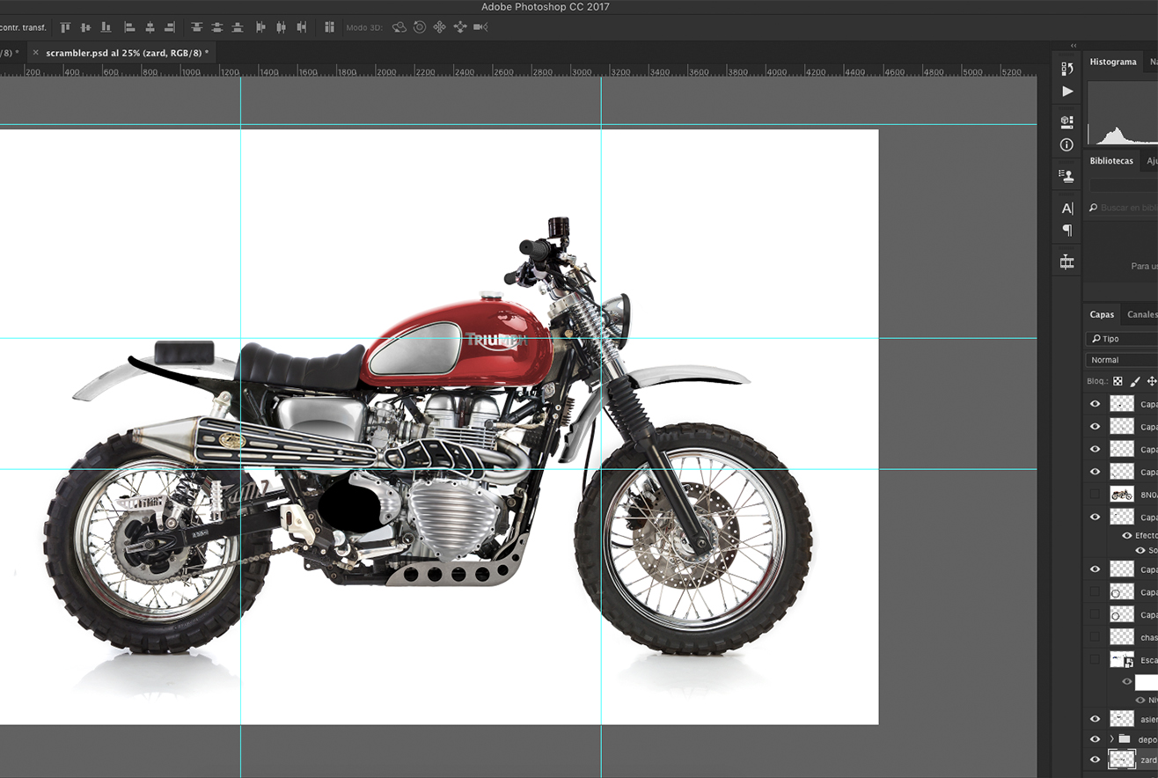
Task: Click the Align horizontal centers icon
Action: point(150,27)
